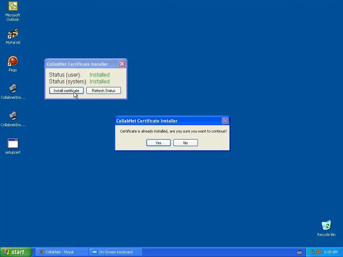This screenshot has width=343, height=257.
Task: Close the small status installer window
Action: 122,64
